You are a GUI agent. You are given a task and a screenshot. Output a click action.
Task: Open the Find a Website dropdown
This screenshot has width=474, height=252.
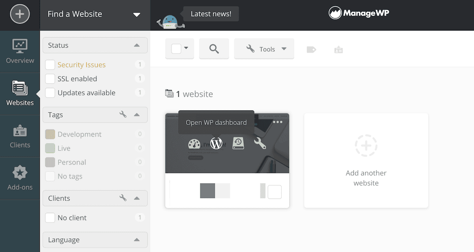95,15
